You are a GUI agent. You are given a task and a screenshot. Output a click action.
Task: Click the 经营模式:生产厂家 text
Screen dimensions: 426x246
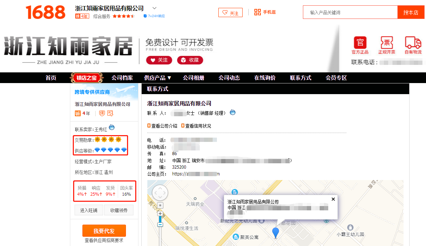[93, 162]
